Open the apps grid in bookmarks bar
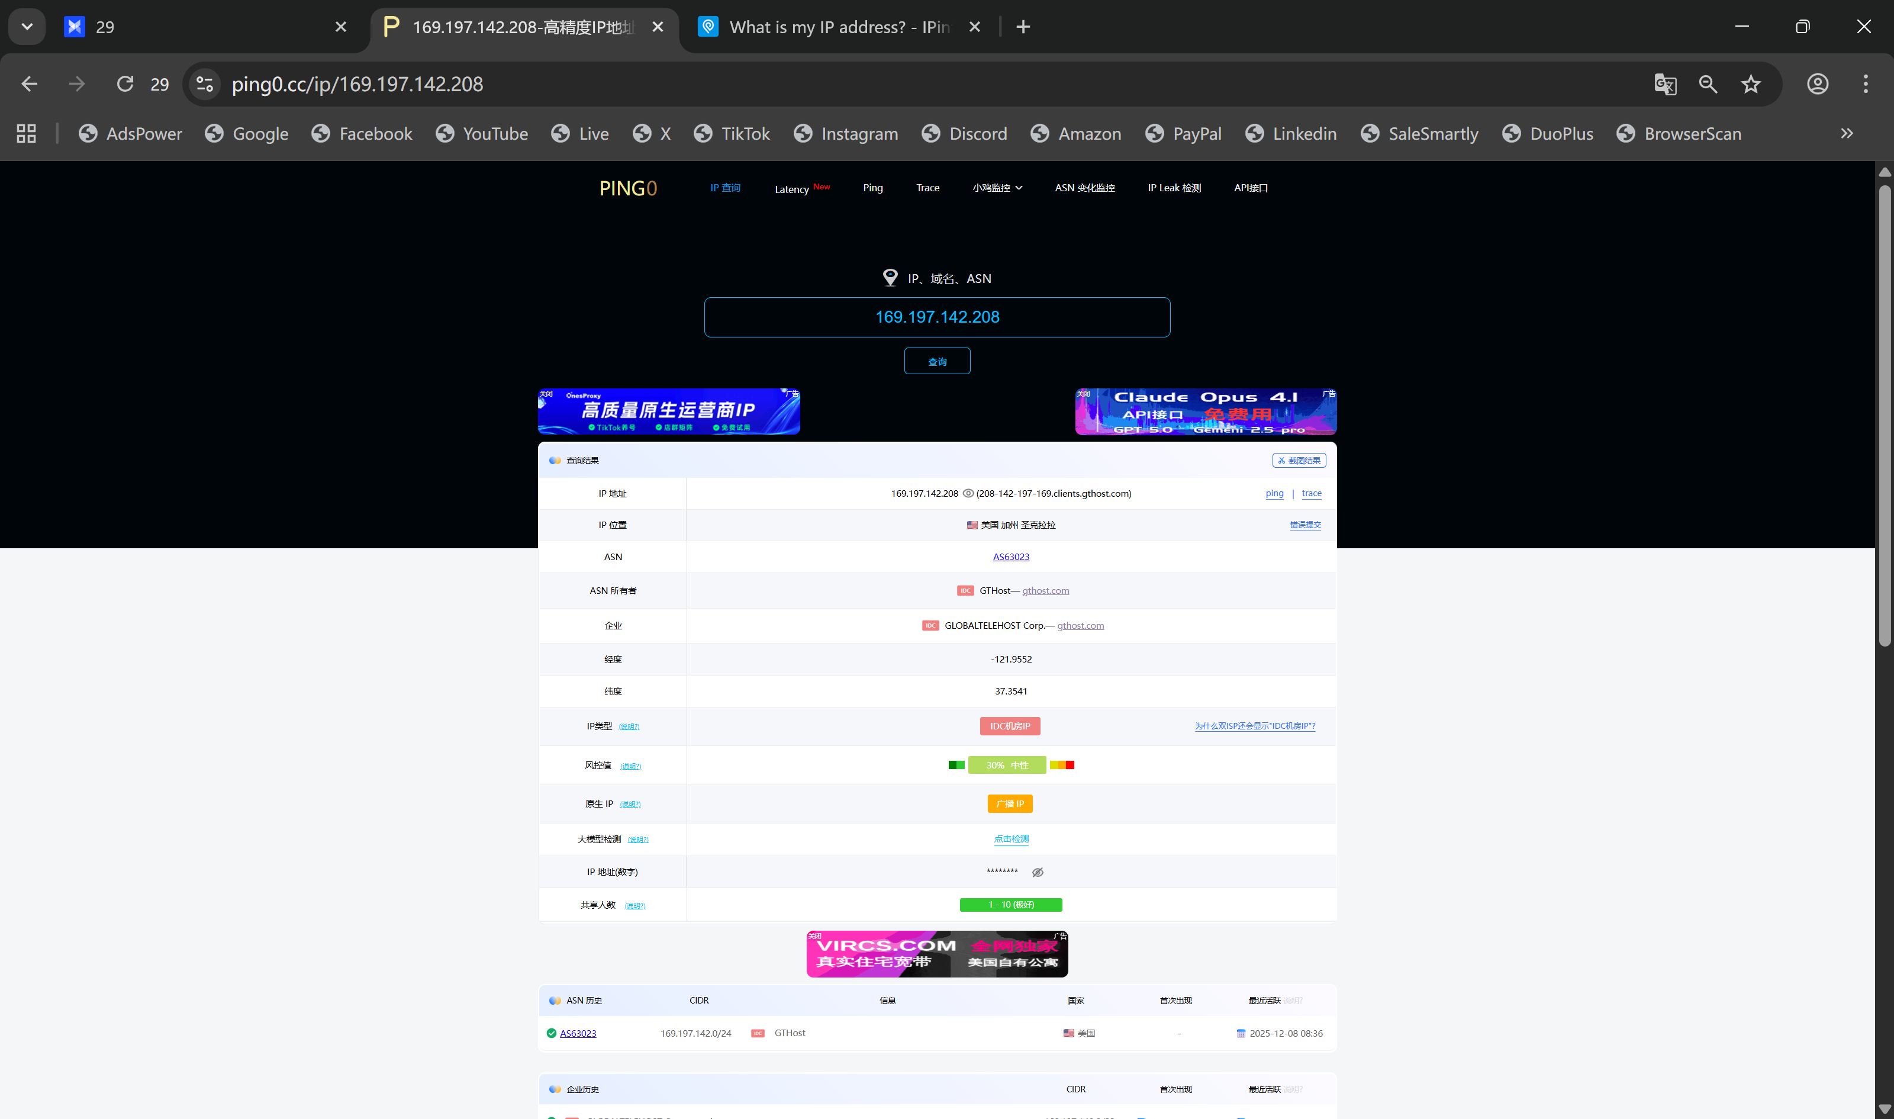 27,133
